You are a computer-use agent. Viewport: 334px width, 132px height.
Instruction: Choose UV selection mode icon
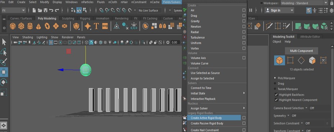click(x=323, y=60)
